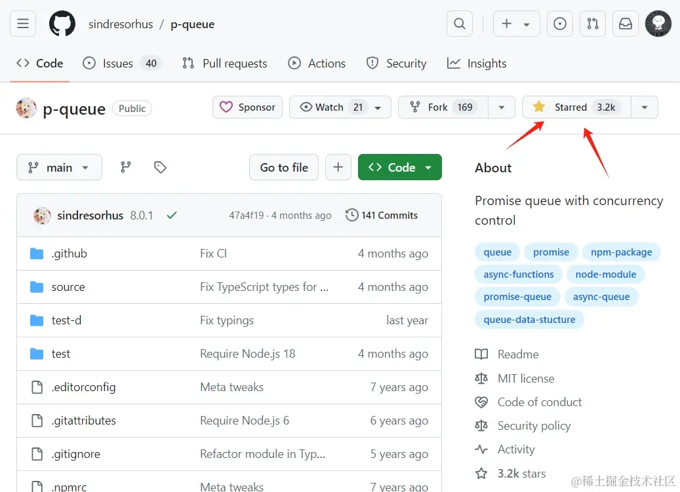This screenshot has height=492, width=680.
Task: Click the .gitignore file icon
Action: [37, 454]
